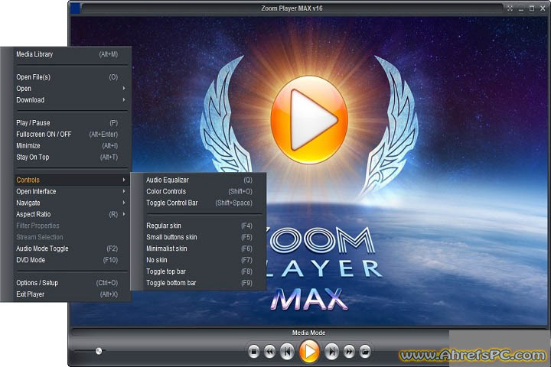The width and height of the screenshot is (551, 367).
Task: Open Options / Setup
Action: 72,283
